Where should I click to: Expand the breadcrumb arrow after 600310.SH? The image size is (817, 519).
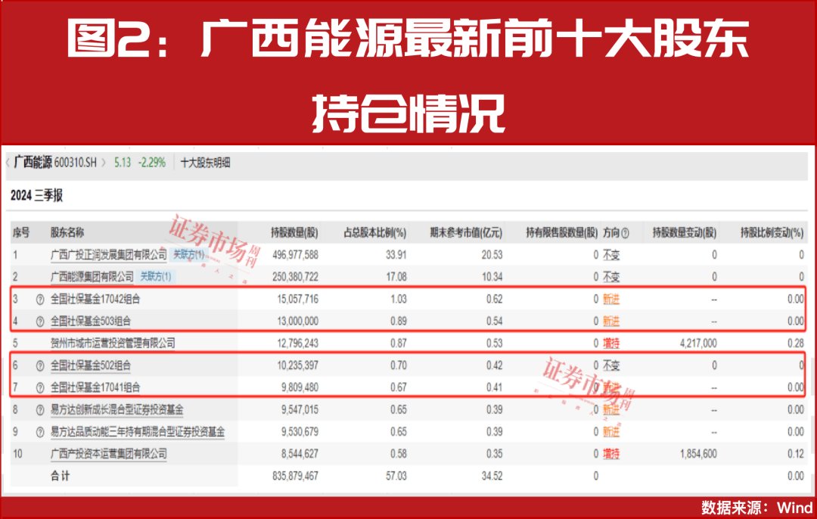[x=104, y=161]
